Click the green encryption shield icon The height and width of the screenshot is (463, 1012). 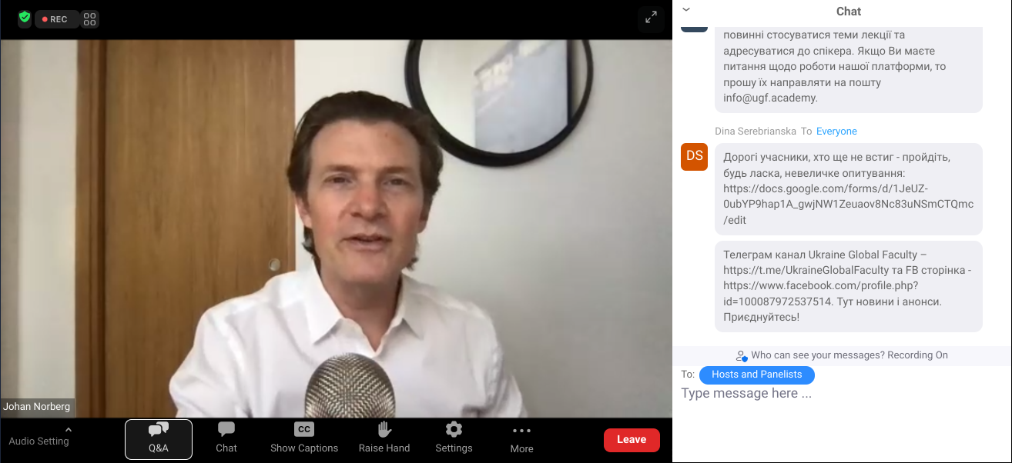click(25, 18)
